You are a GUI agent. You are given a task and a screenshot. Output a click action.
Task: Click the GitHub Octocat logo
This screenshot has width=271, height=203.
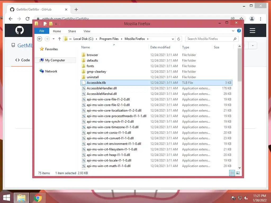pyautogui.click(x=20, y=30)
